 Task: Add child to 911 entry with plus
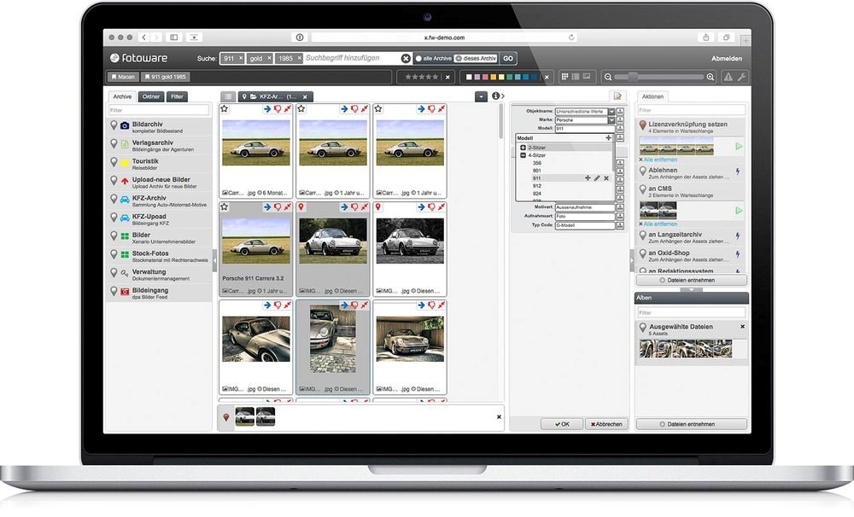tap(588, 178)
